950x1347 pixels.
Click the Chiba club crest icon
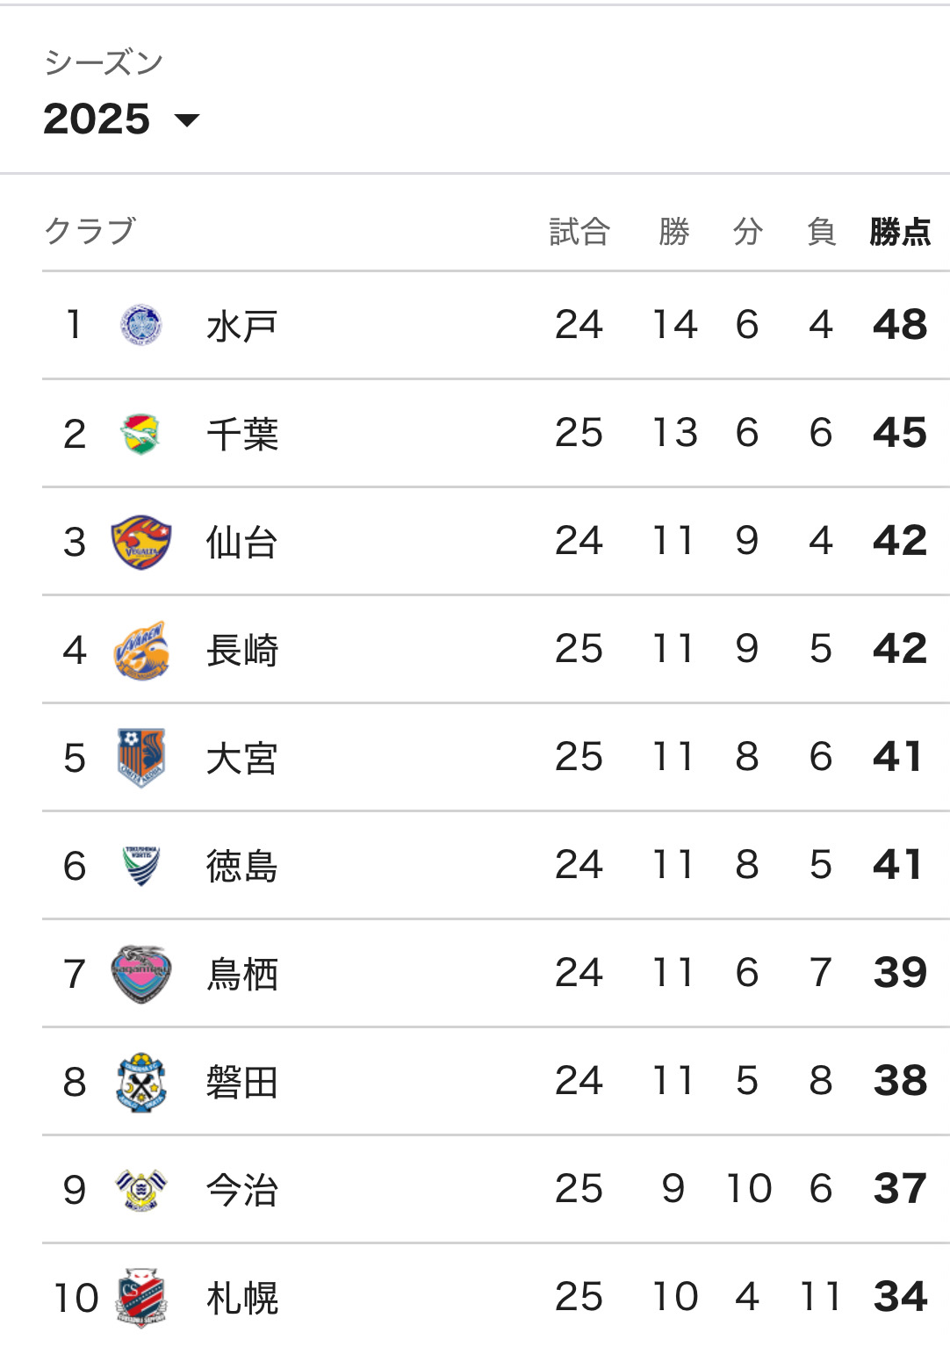[x=140, y=434]
